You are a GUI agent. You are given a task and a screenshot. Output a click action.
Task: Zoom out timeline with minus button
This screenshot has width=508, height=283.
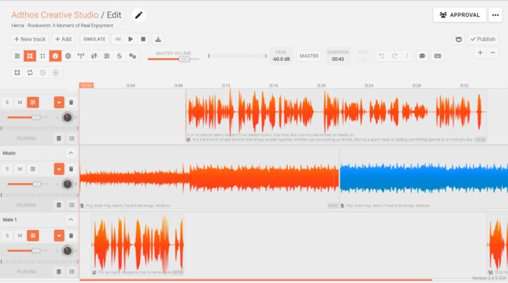click(493, 52)
